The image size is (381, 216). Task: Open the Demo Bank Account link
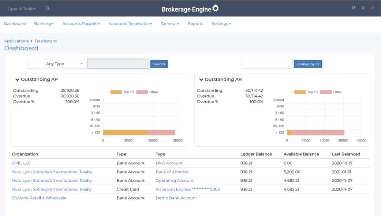pos(176,198)
